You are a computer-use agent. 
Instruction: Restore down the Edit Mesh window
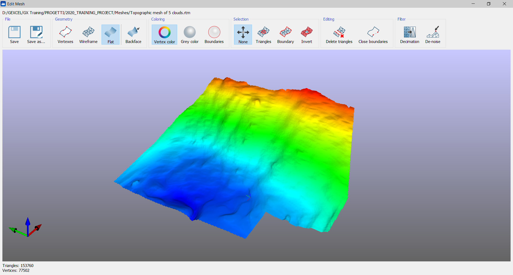[488, 4]
